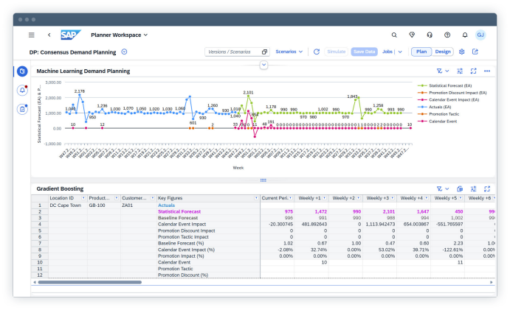This screenshot has width=510, height=310.
Task: Click the Simulate button
Action: pos(337,52)
